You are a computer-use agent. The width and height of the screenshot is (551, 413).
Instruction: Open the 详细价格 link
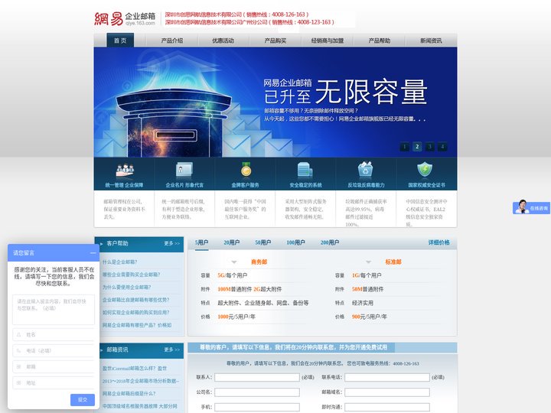(x=439, y=242)
